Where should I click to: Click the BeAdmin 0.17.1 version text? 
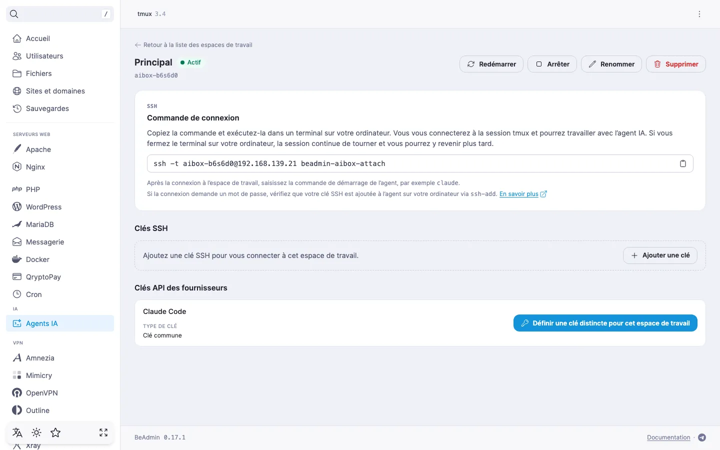coord(160,437)
